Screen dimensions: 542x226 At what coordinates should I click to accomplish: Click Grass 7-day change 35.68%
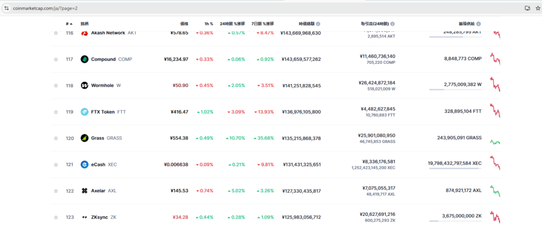tap(264, 138)
